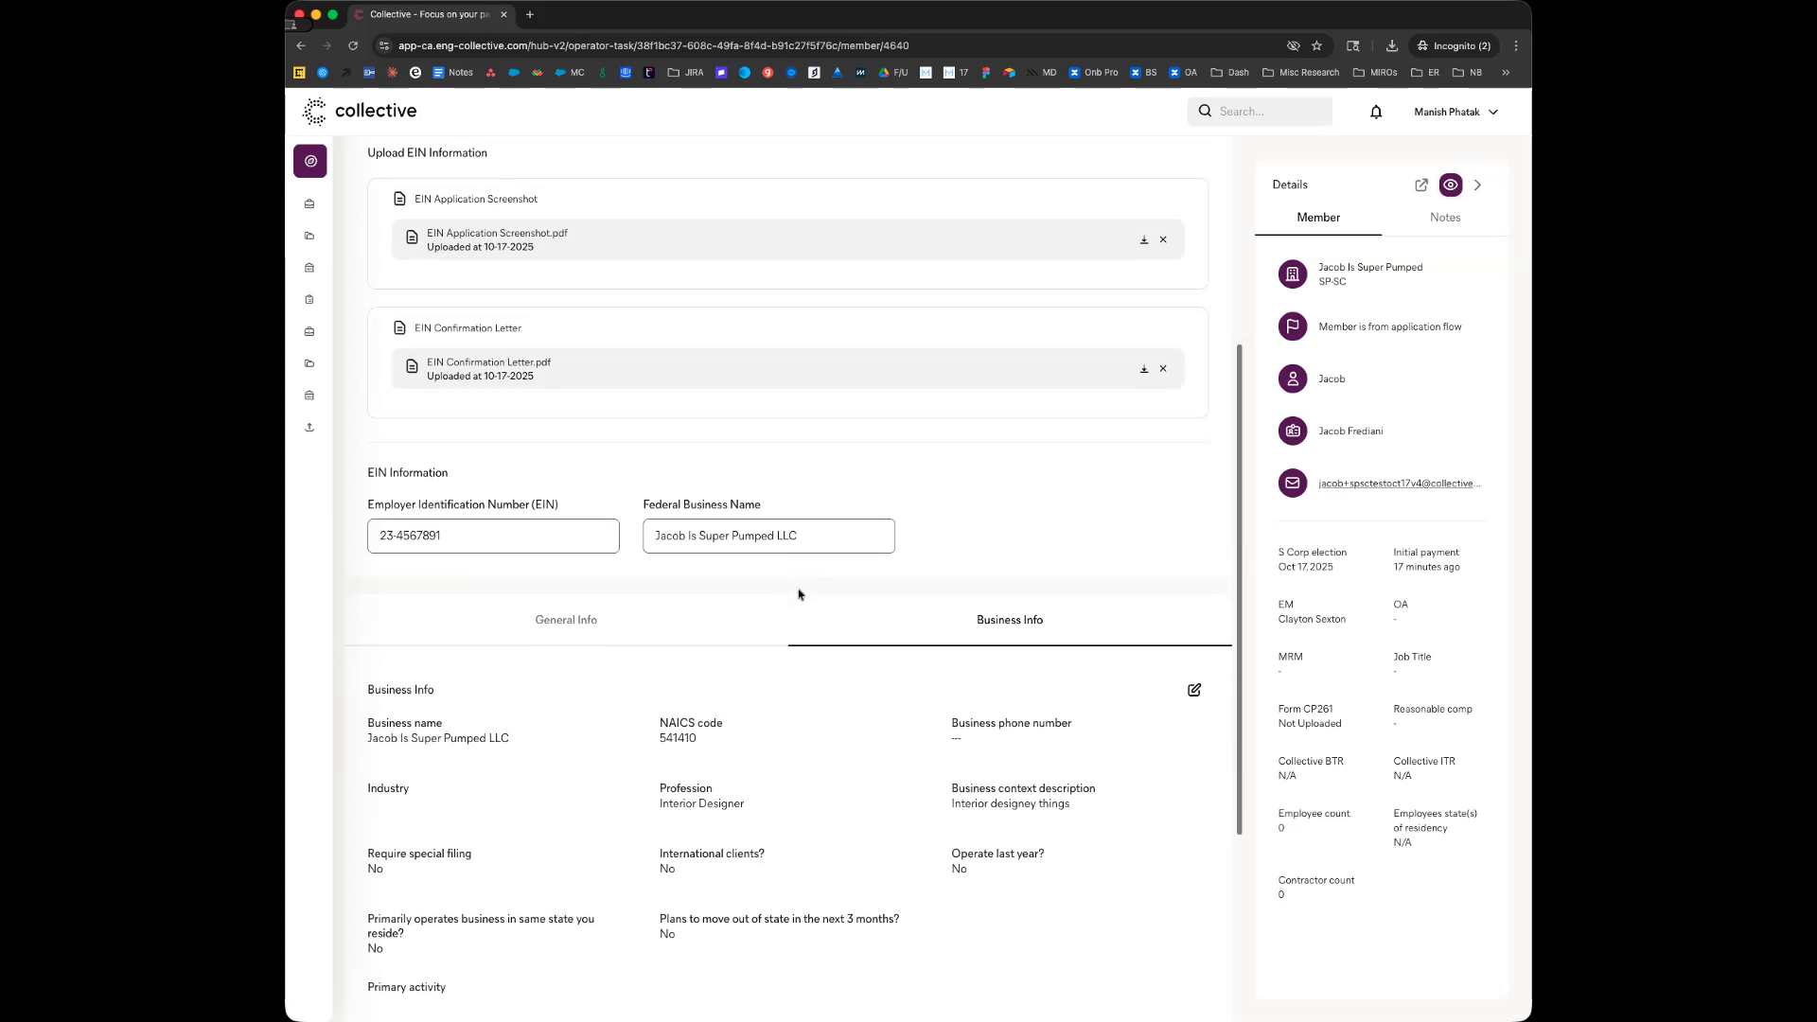Click the Federal Business Name field
Image resolution: width=1817 pixels, height=1022 pixels.
(x=768, y=537)
